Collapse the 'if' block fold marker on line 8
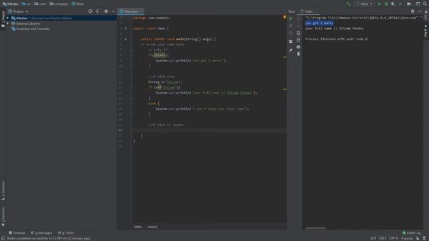429x241 pixels. 131,55
